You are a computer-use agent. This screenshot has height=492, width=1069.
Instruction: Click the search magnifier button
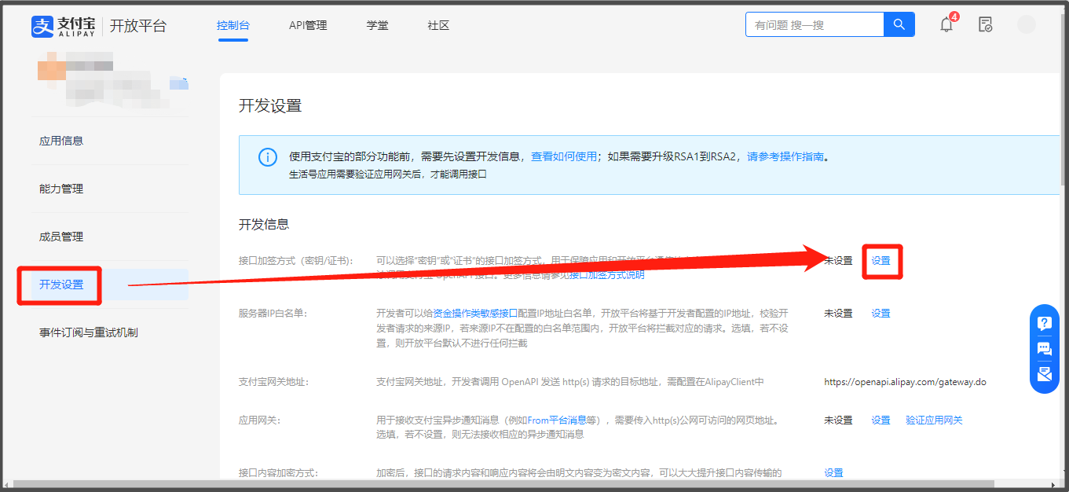(899, 24)
